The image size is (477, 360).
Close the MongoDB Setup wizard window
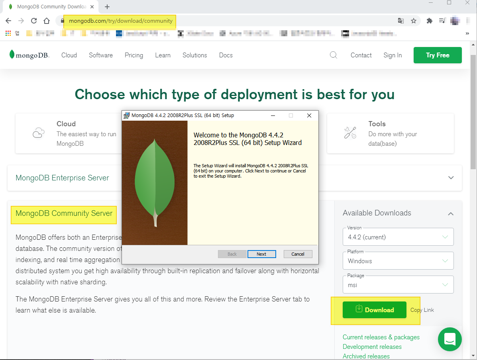point(309,115)
